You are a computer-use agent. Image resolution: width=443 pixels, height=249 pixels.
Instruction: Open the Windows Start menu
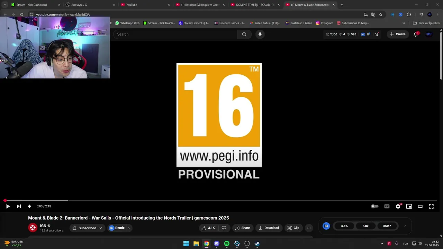point(186,243)
